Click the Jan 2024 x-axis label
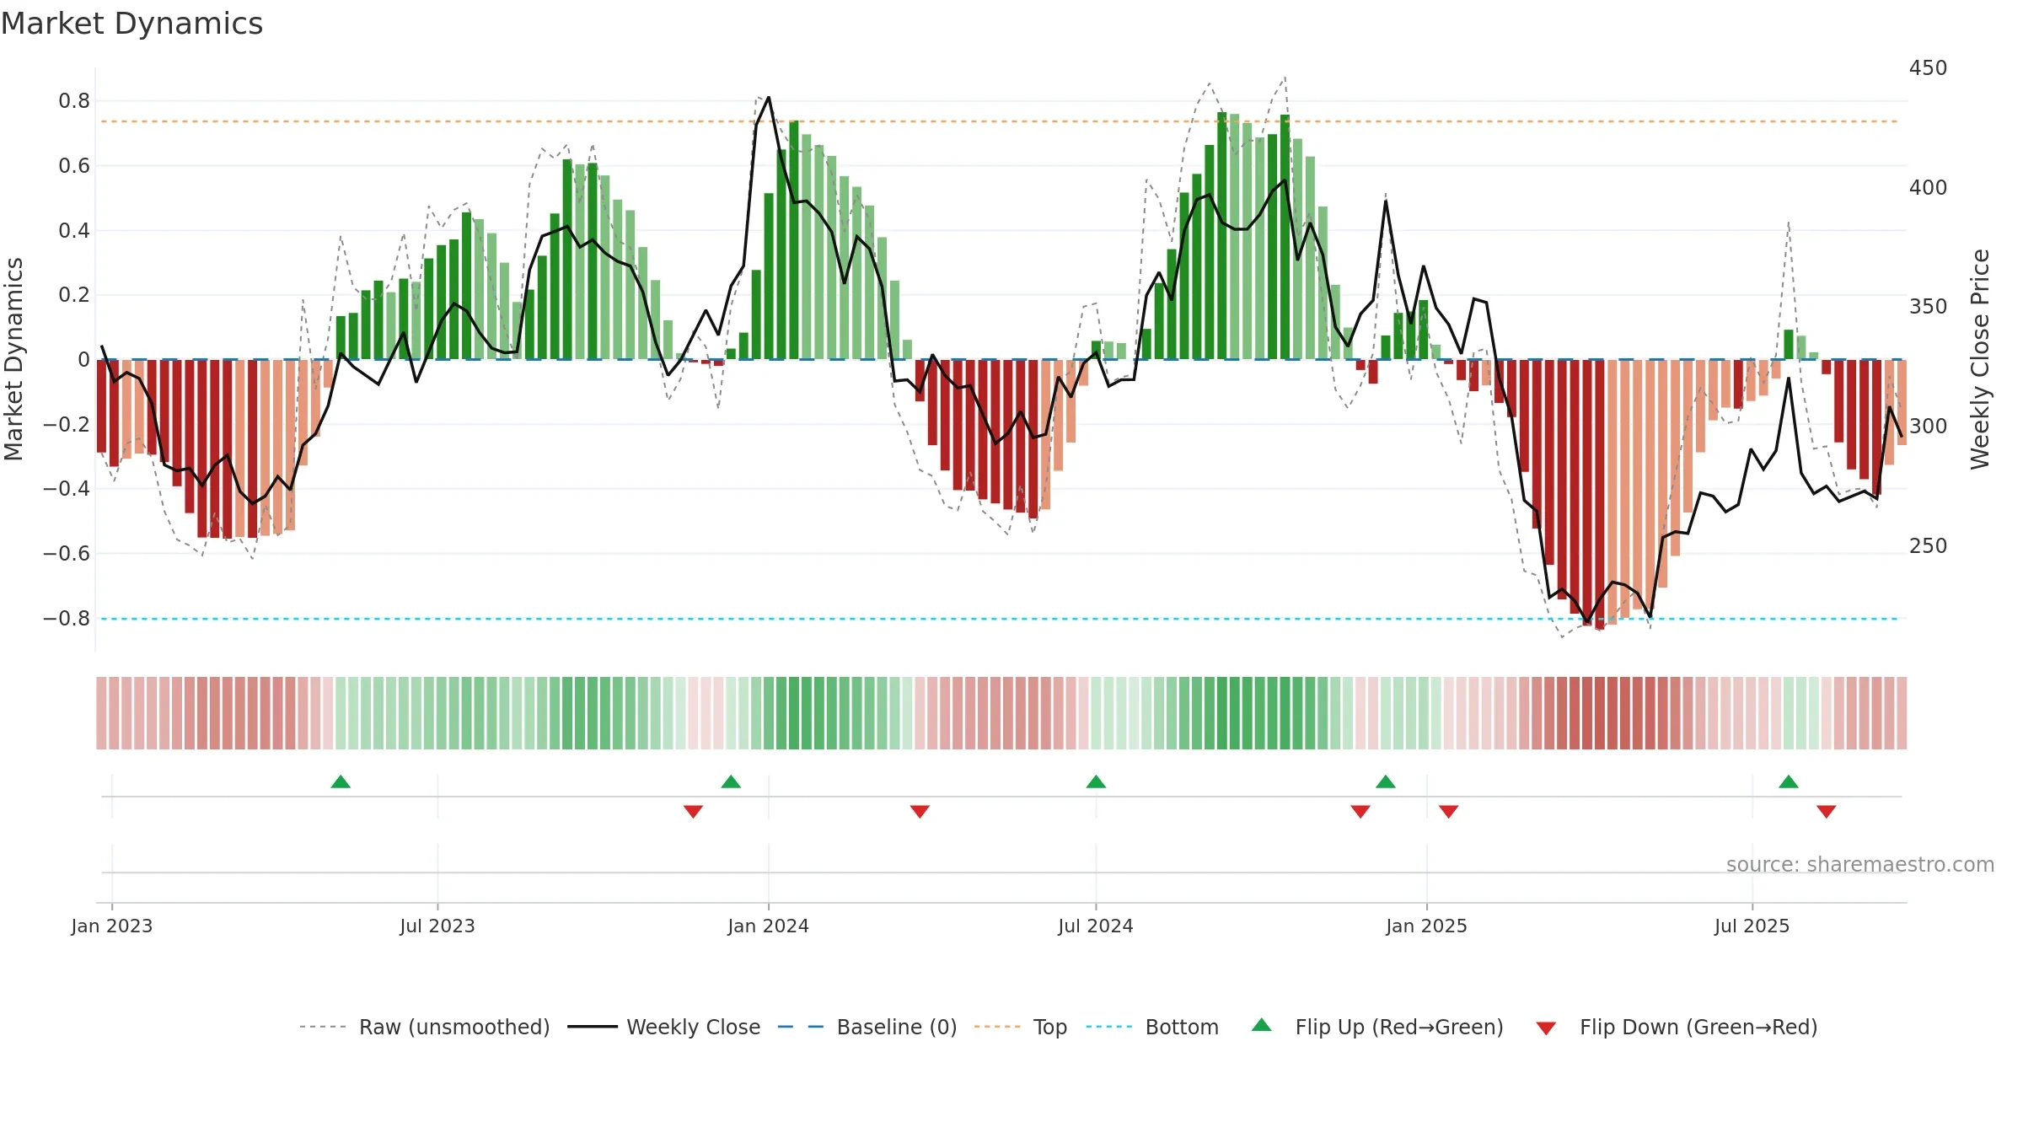Screen dimensions: 2023x1138 (x=768, y=926)
